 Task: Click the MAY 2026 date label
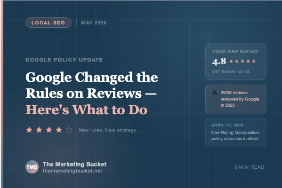coord(94,23)
